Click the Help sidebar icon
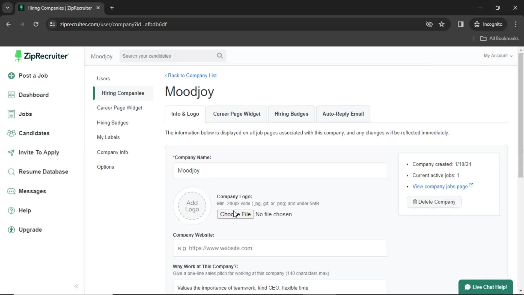 point(11,210)
